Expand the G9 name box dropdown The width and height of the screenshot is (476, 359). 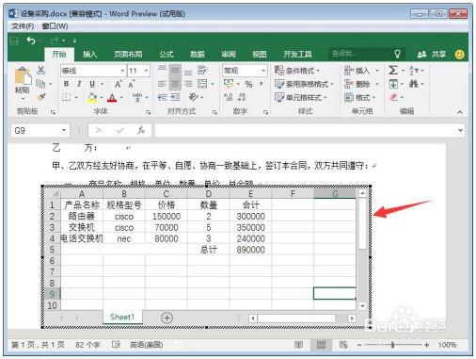(x=64, y=130)
